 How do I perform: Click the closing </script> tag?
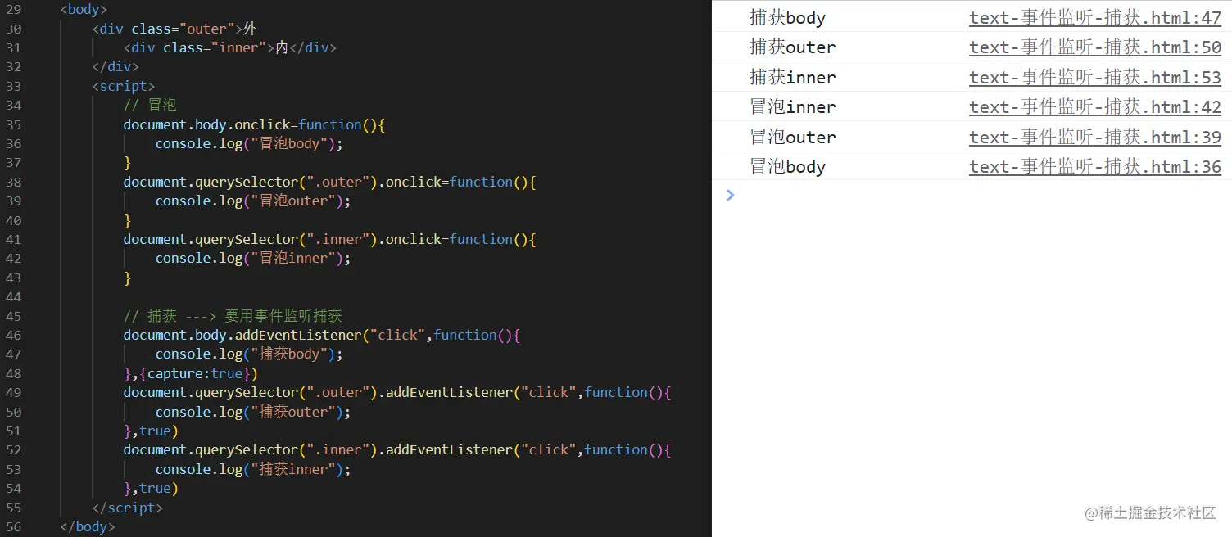click(x=127, y=508)
